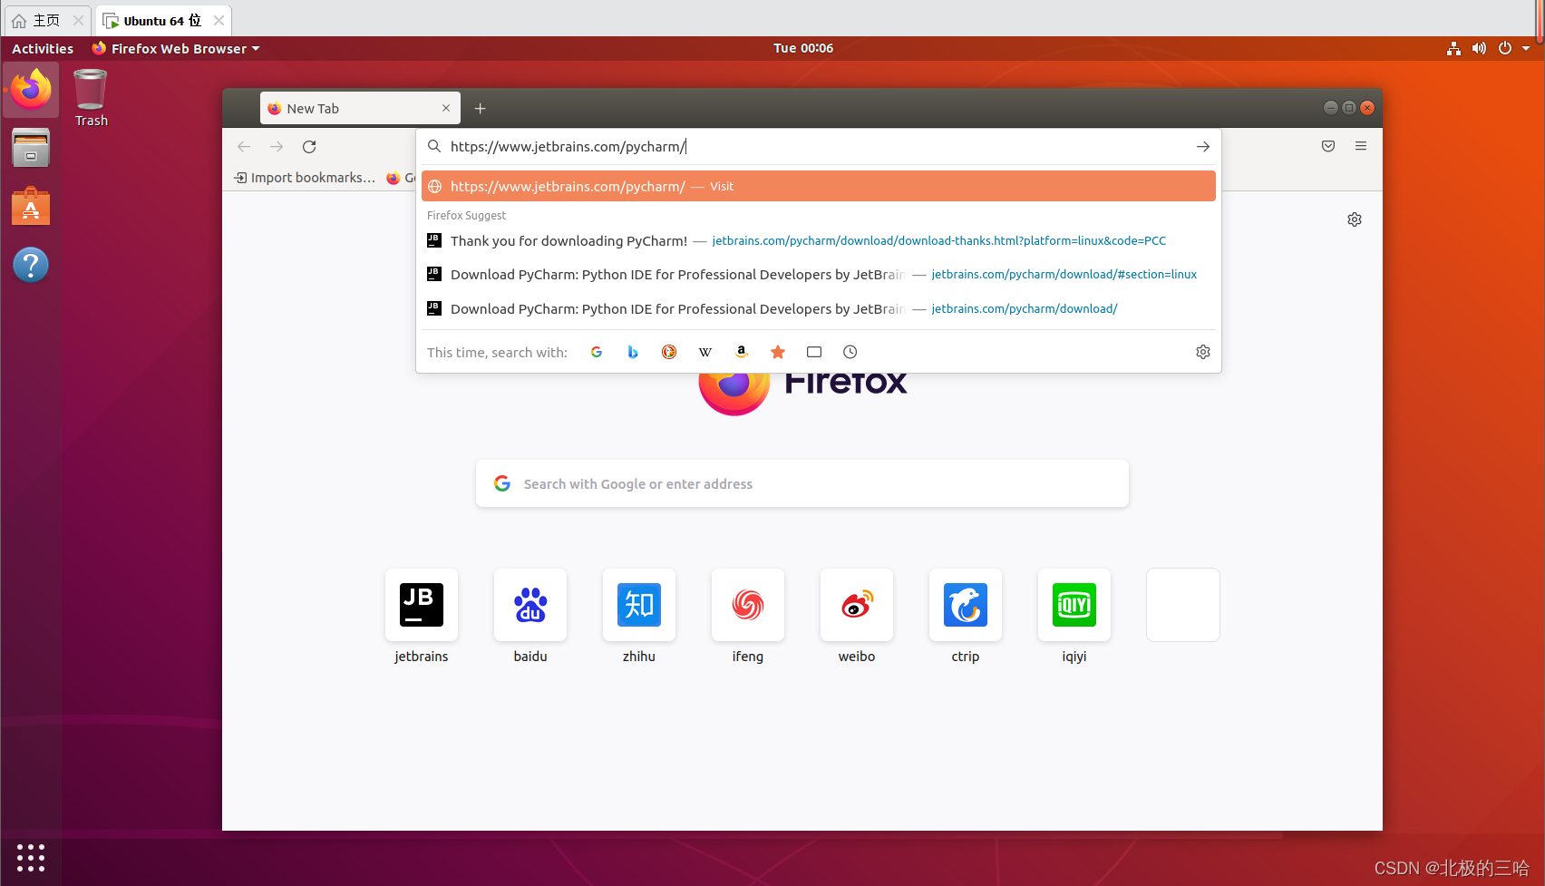Search open tabs using the tabs icon
Viewport: 1545px width, 886px height.
click(814, 352)
